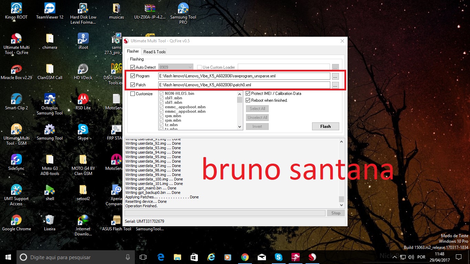This screenshot has width=470, height=264.
Task: Open Google Chrome desktop shortcut
Action: click(16, 222)
